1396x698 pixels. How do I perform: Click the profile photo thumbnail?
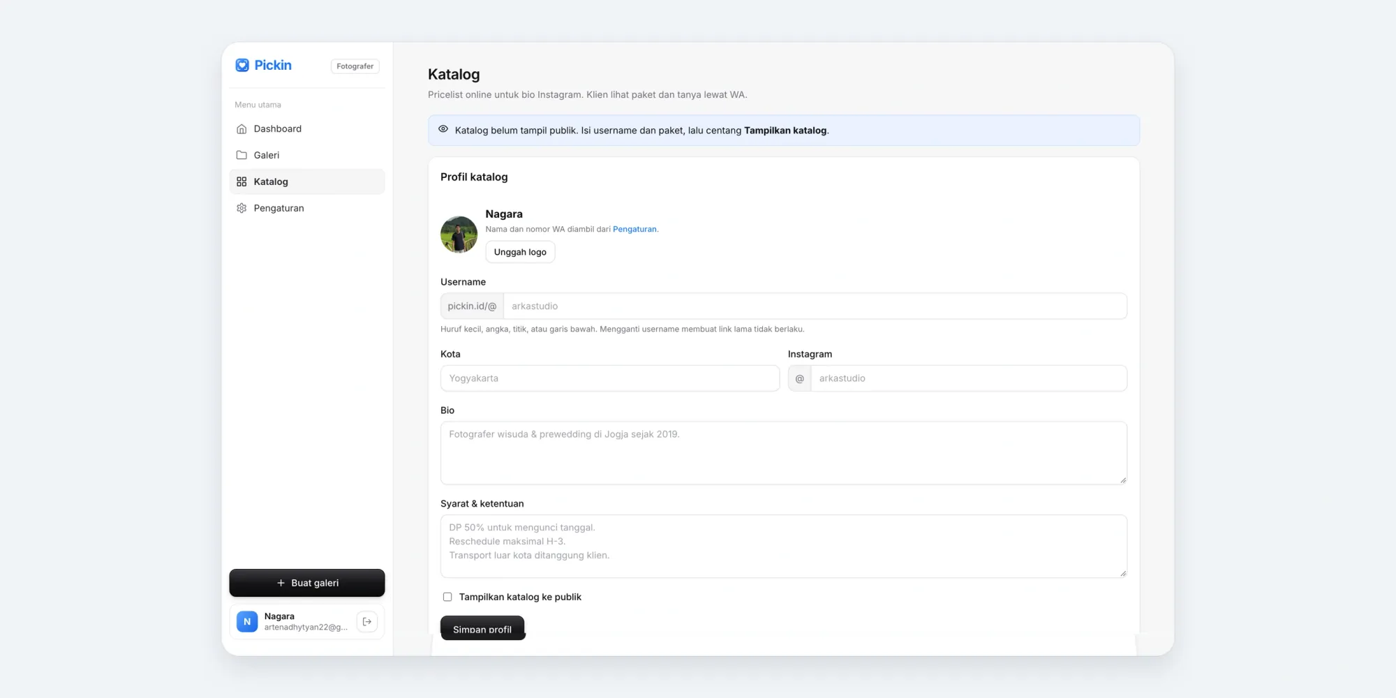pos(459,235)
